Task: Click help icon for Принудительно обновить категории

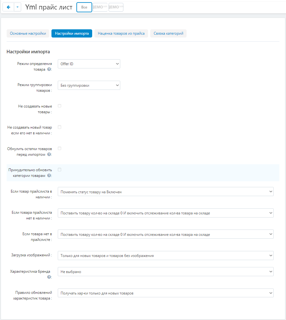Action: pyautogui.click(x=49, y=176)
